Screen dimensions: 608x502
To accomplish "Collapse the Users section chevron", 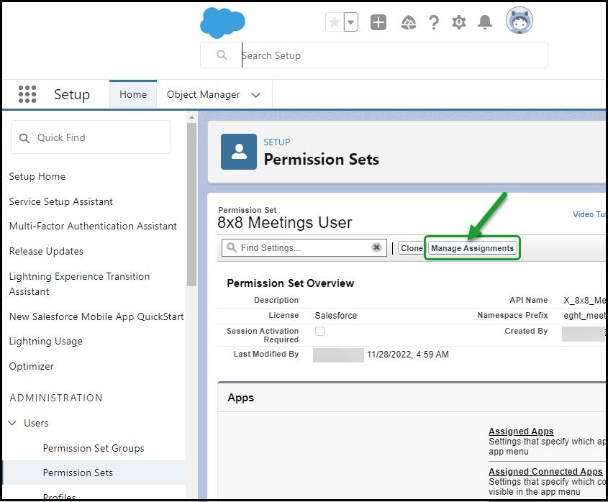I will click(x=12, y=423).
